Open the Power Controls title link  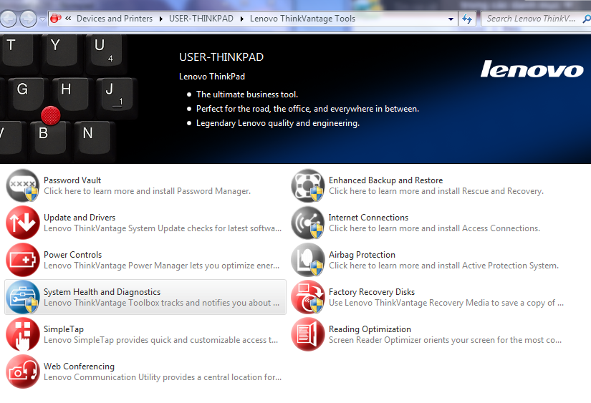pyautogui.click(x=73, y=255)
